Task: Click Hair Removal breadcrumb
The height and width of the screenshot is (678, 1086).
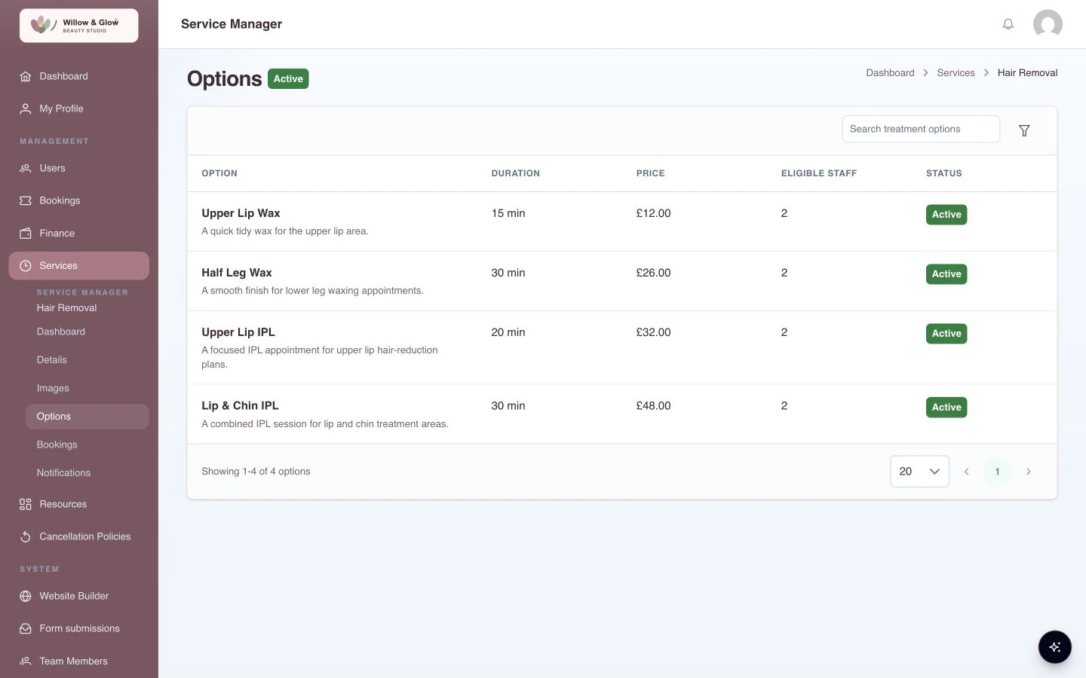Action: pos(1027,73)
